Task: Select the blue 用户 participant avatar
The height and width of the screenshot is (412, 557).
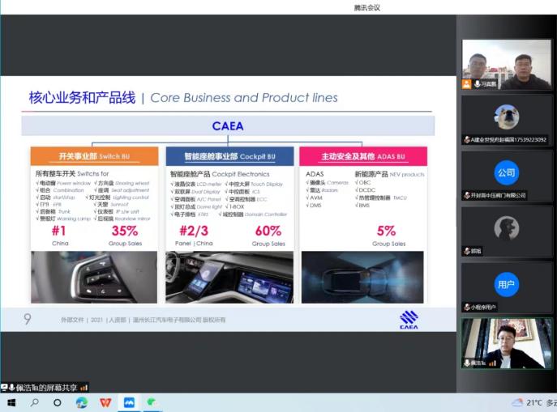Action: pyautogui.click(x=507, y=284)
